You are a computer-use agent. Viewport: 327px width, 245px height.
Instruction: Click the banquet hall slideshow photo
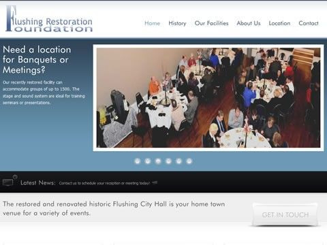point(208,98)
